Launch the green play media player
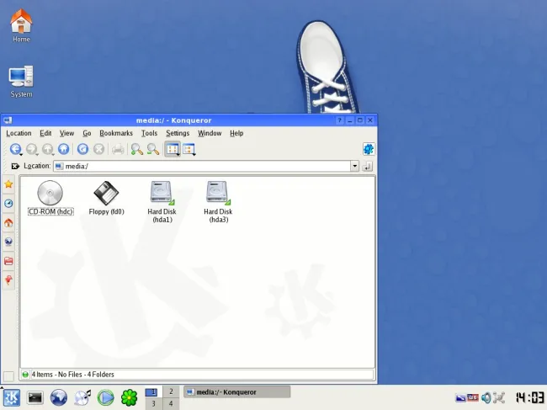Screen dimensions: 547x410 (x=106, y=397)
